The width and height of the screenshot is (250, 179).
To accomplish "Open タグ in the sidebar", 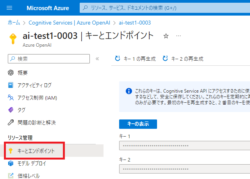I will (x=21, y=110).
